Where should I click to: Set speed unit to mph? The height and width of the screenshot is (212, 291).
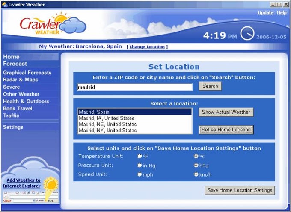coord(140,174)
